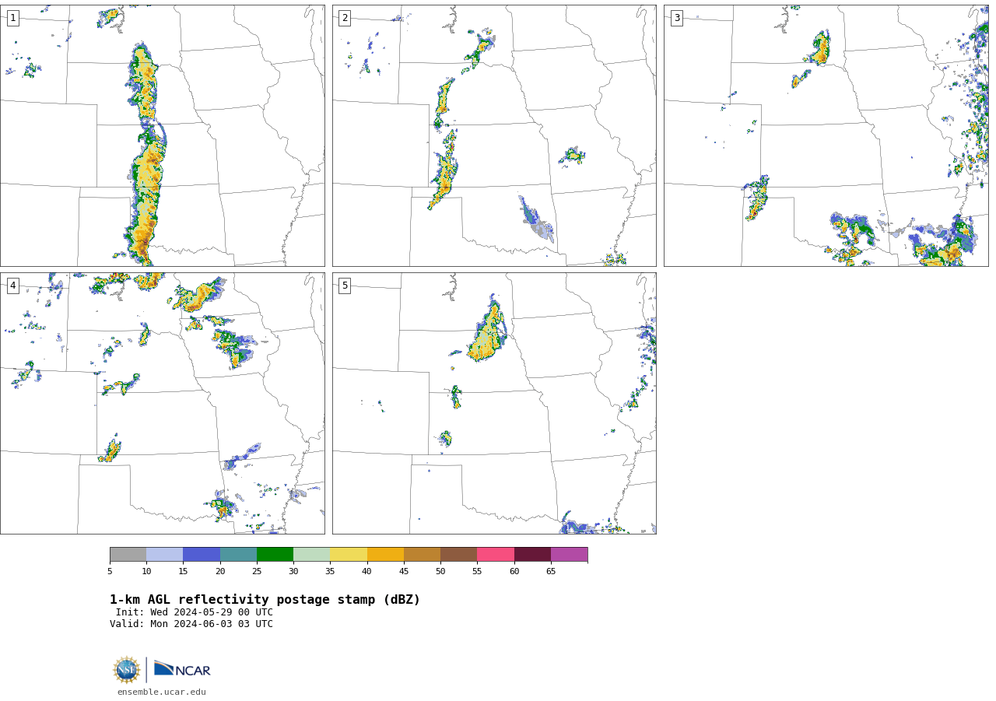The height and width of the screenshot is (701, 996).
Task: Click the colorbar tick label 65
Action: pyautogui.click(x=551, y=572)
